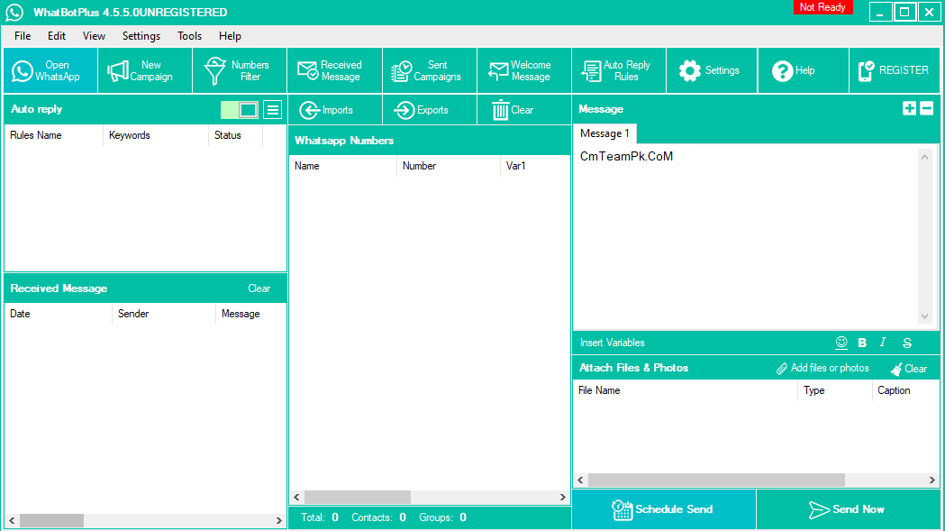Sort by the Rules Name column header
The height and width of the screenshot is (531, 945).
(x=54, y=135)
